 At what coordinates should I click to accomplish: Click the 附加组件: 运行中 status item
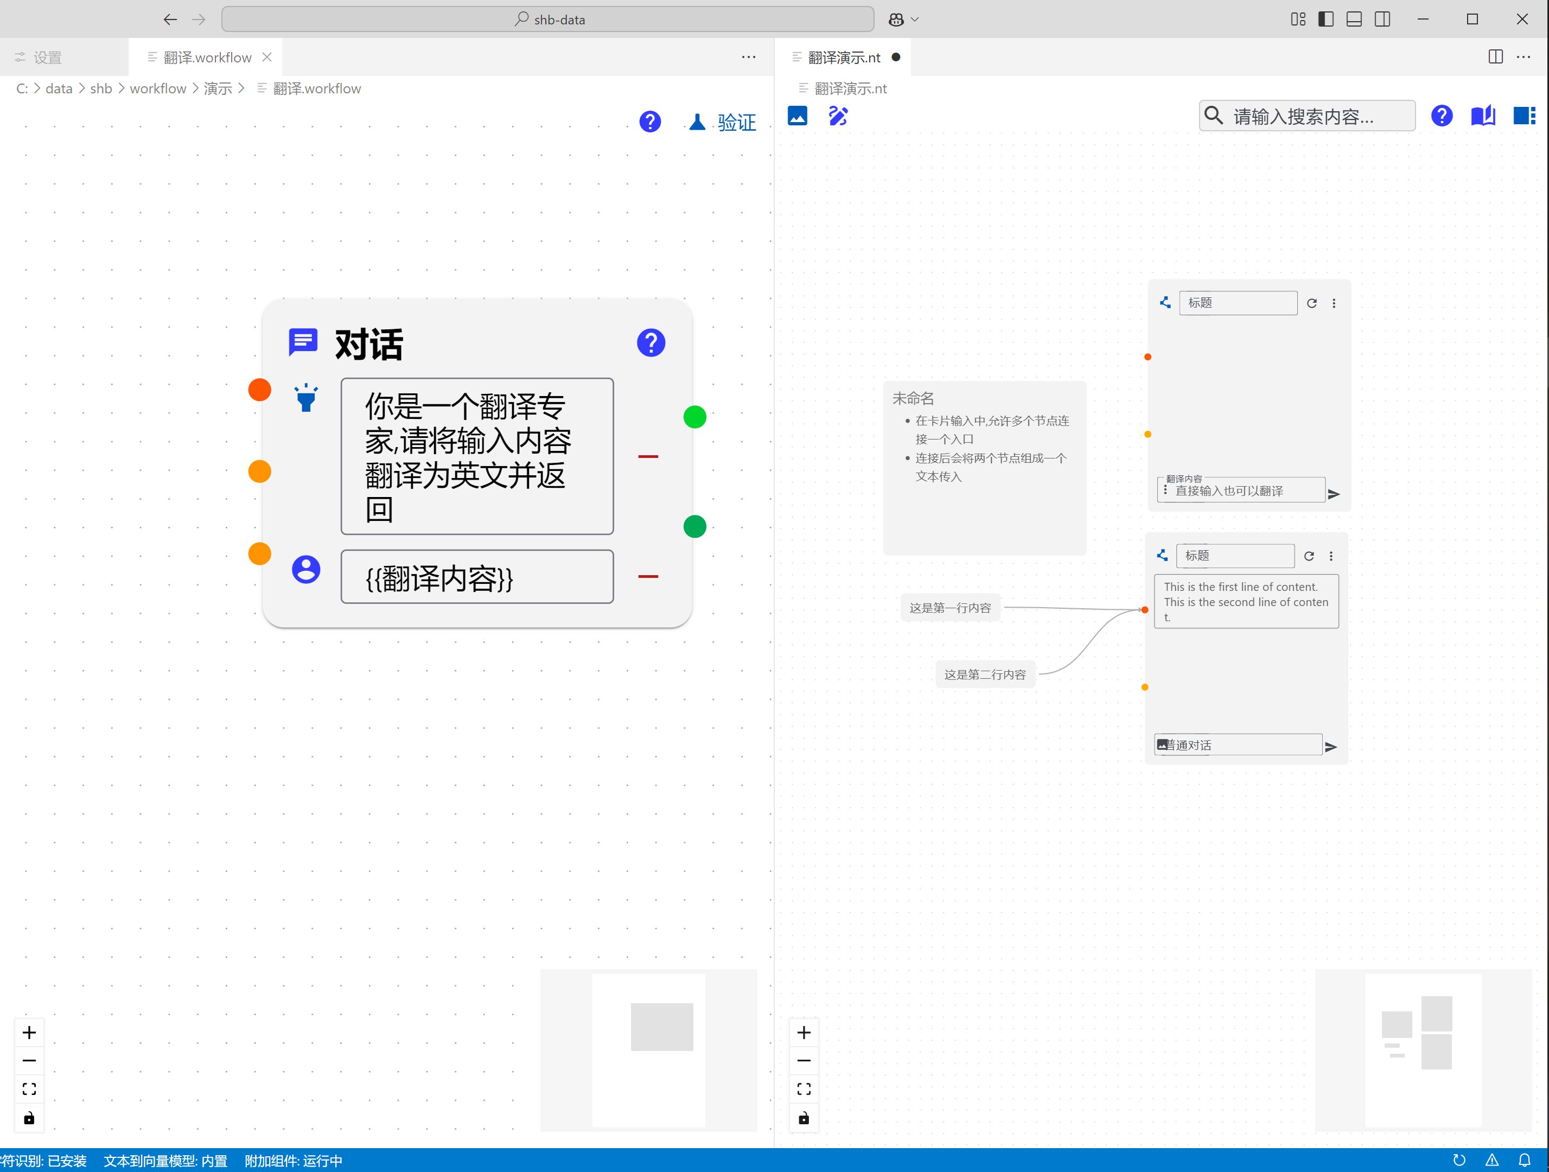[x=294, y=1161]
